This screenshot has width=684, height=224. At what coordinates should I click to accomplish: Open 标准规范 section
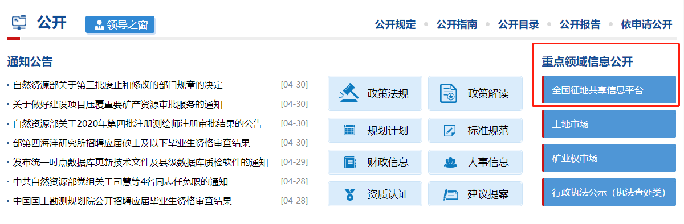475,131
